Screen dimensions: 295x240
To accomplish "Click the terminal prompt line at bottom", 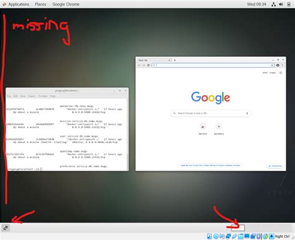I will pyautogui.click(x=25, y=169).
